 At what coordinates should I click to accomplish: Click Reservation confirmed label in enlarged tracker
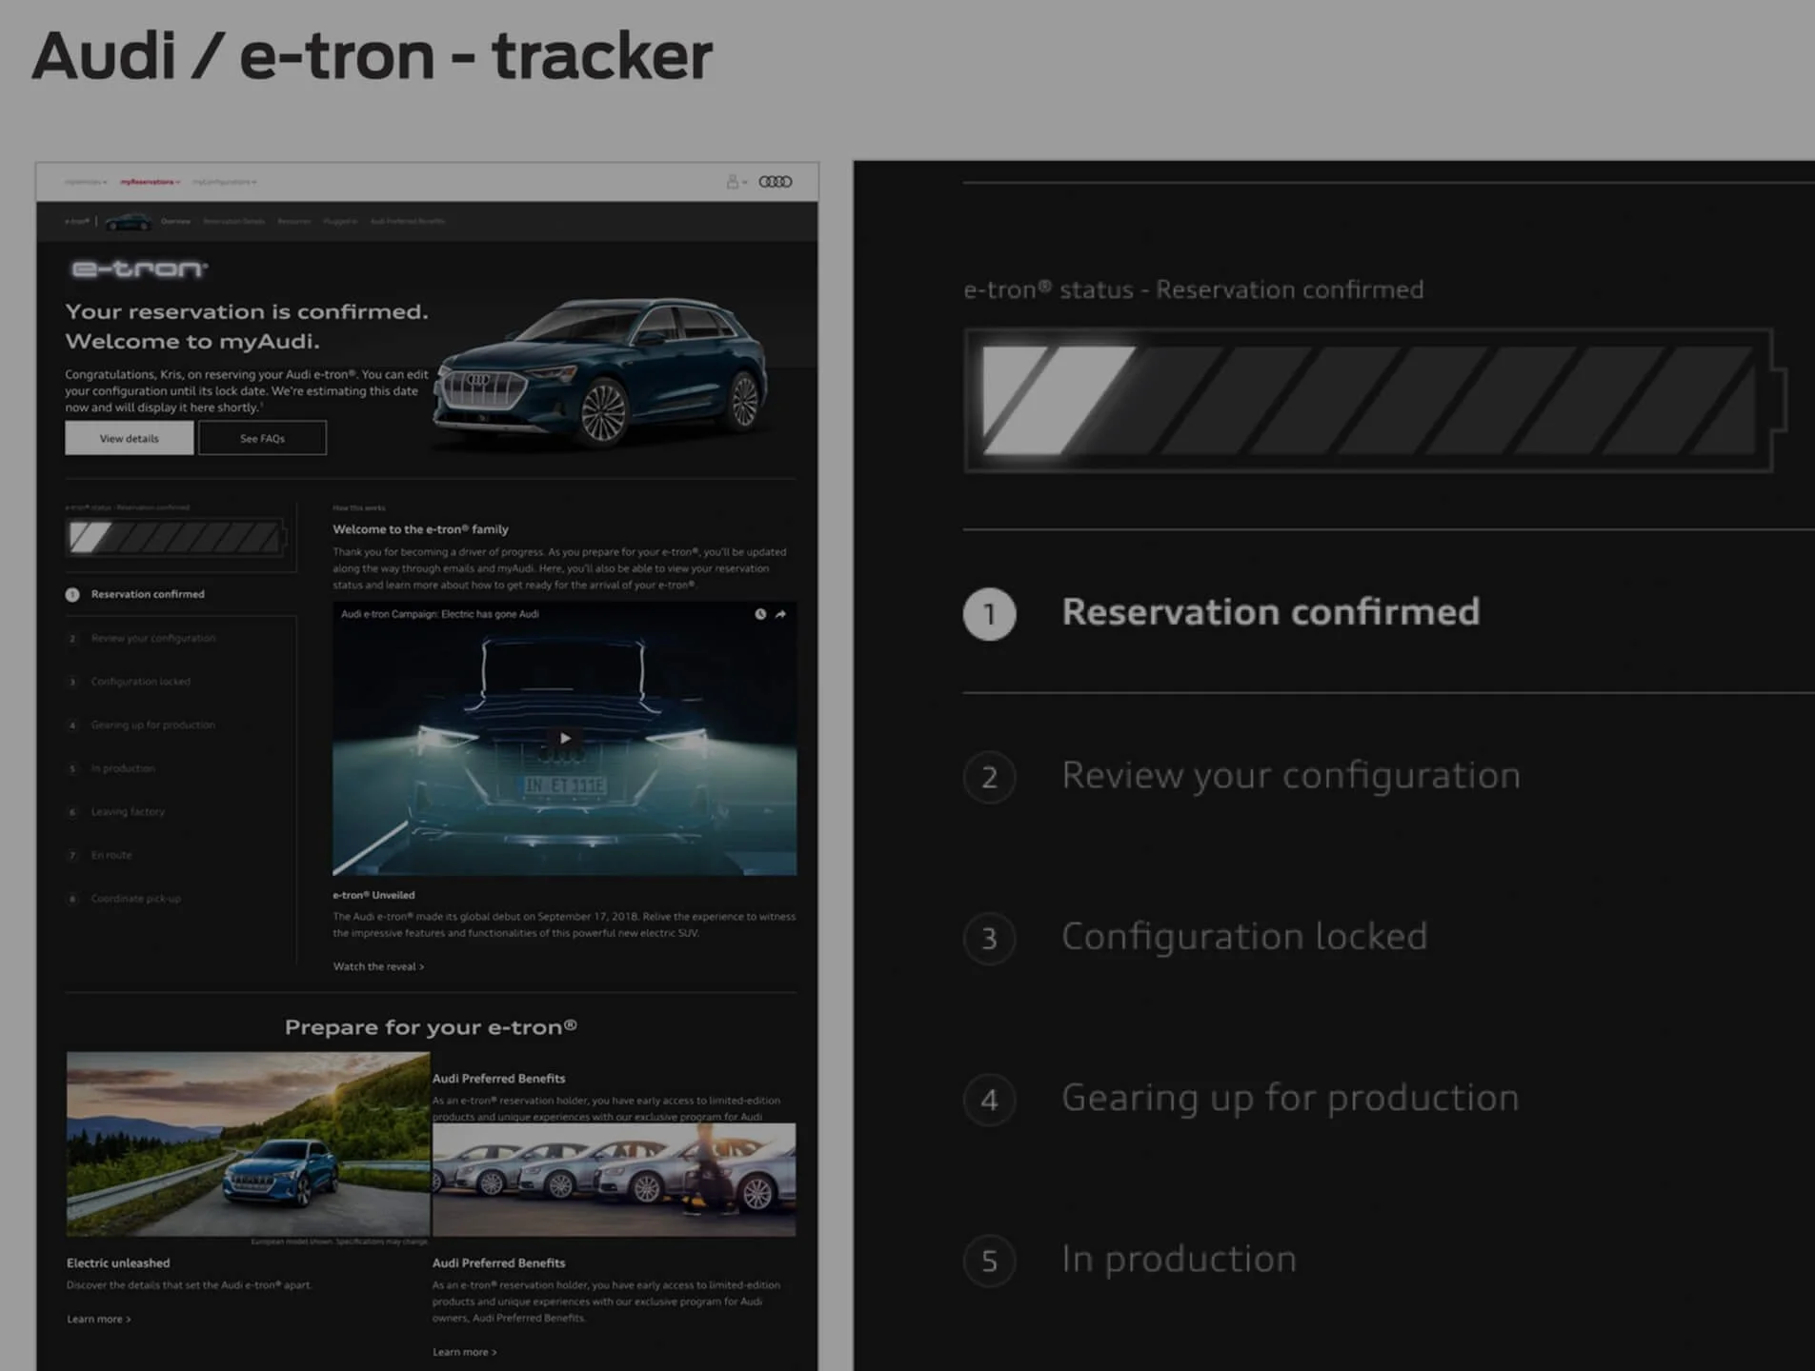pos(1271,612)
